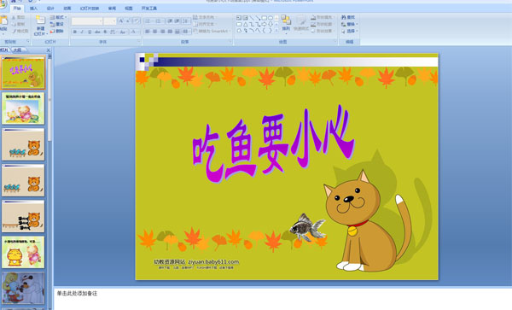
Task: Click the notes area to add notes
Action: pos(282,299)
